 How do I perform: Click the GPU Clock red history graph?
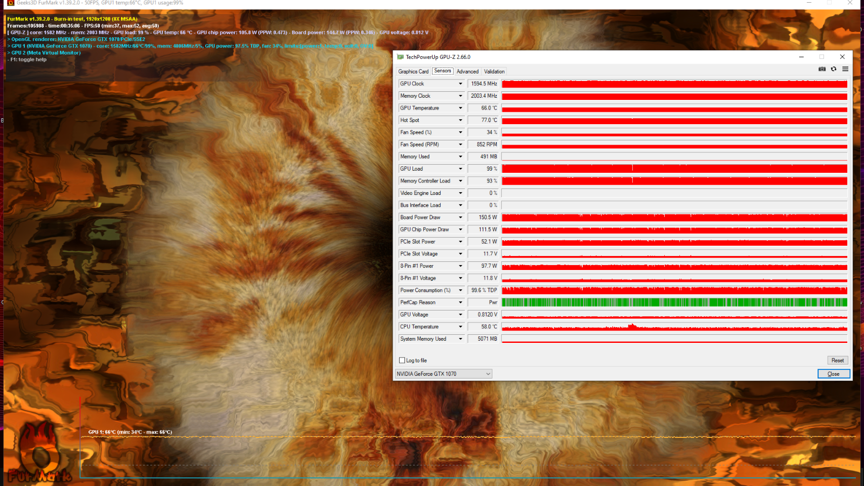(x=674, y=84)
